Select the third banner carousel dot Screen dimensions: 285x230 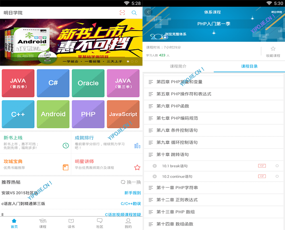point(136,62)
